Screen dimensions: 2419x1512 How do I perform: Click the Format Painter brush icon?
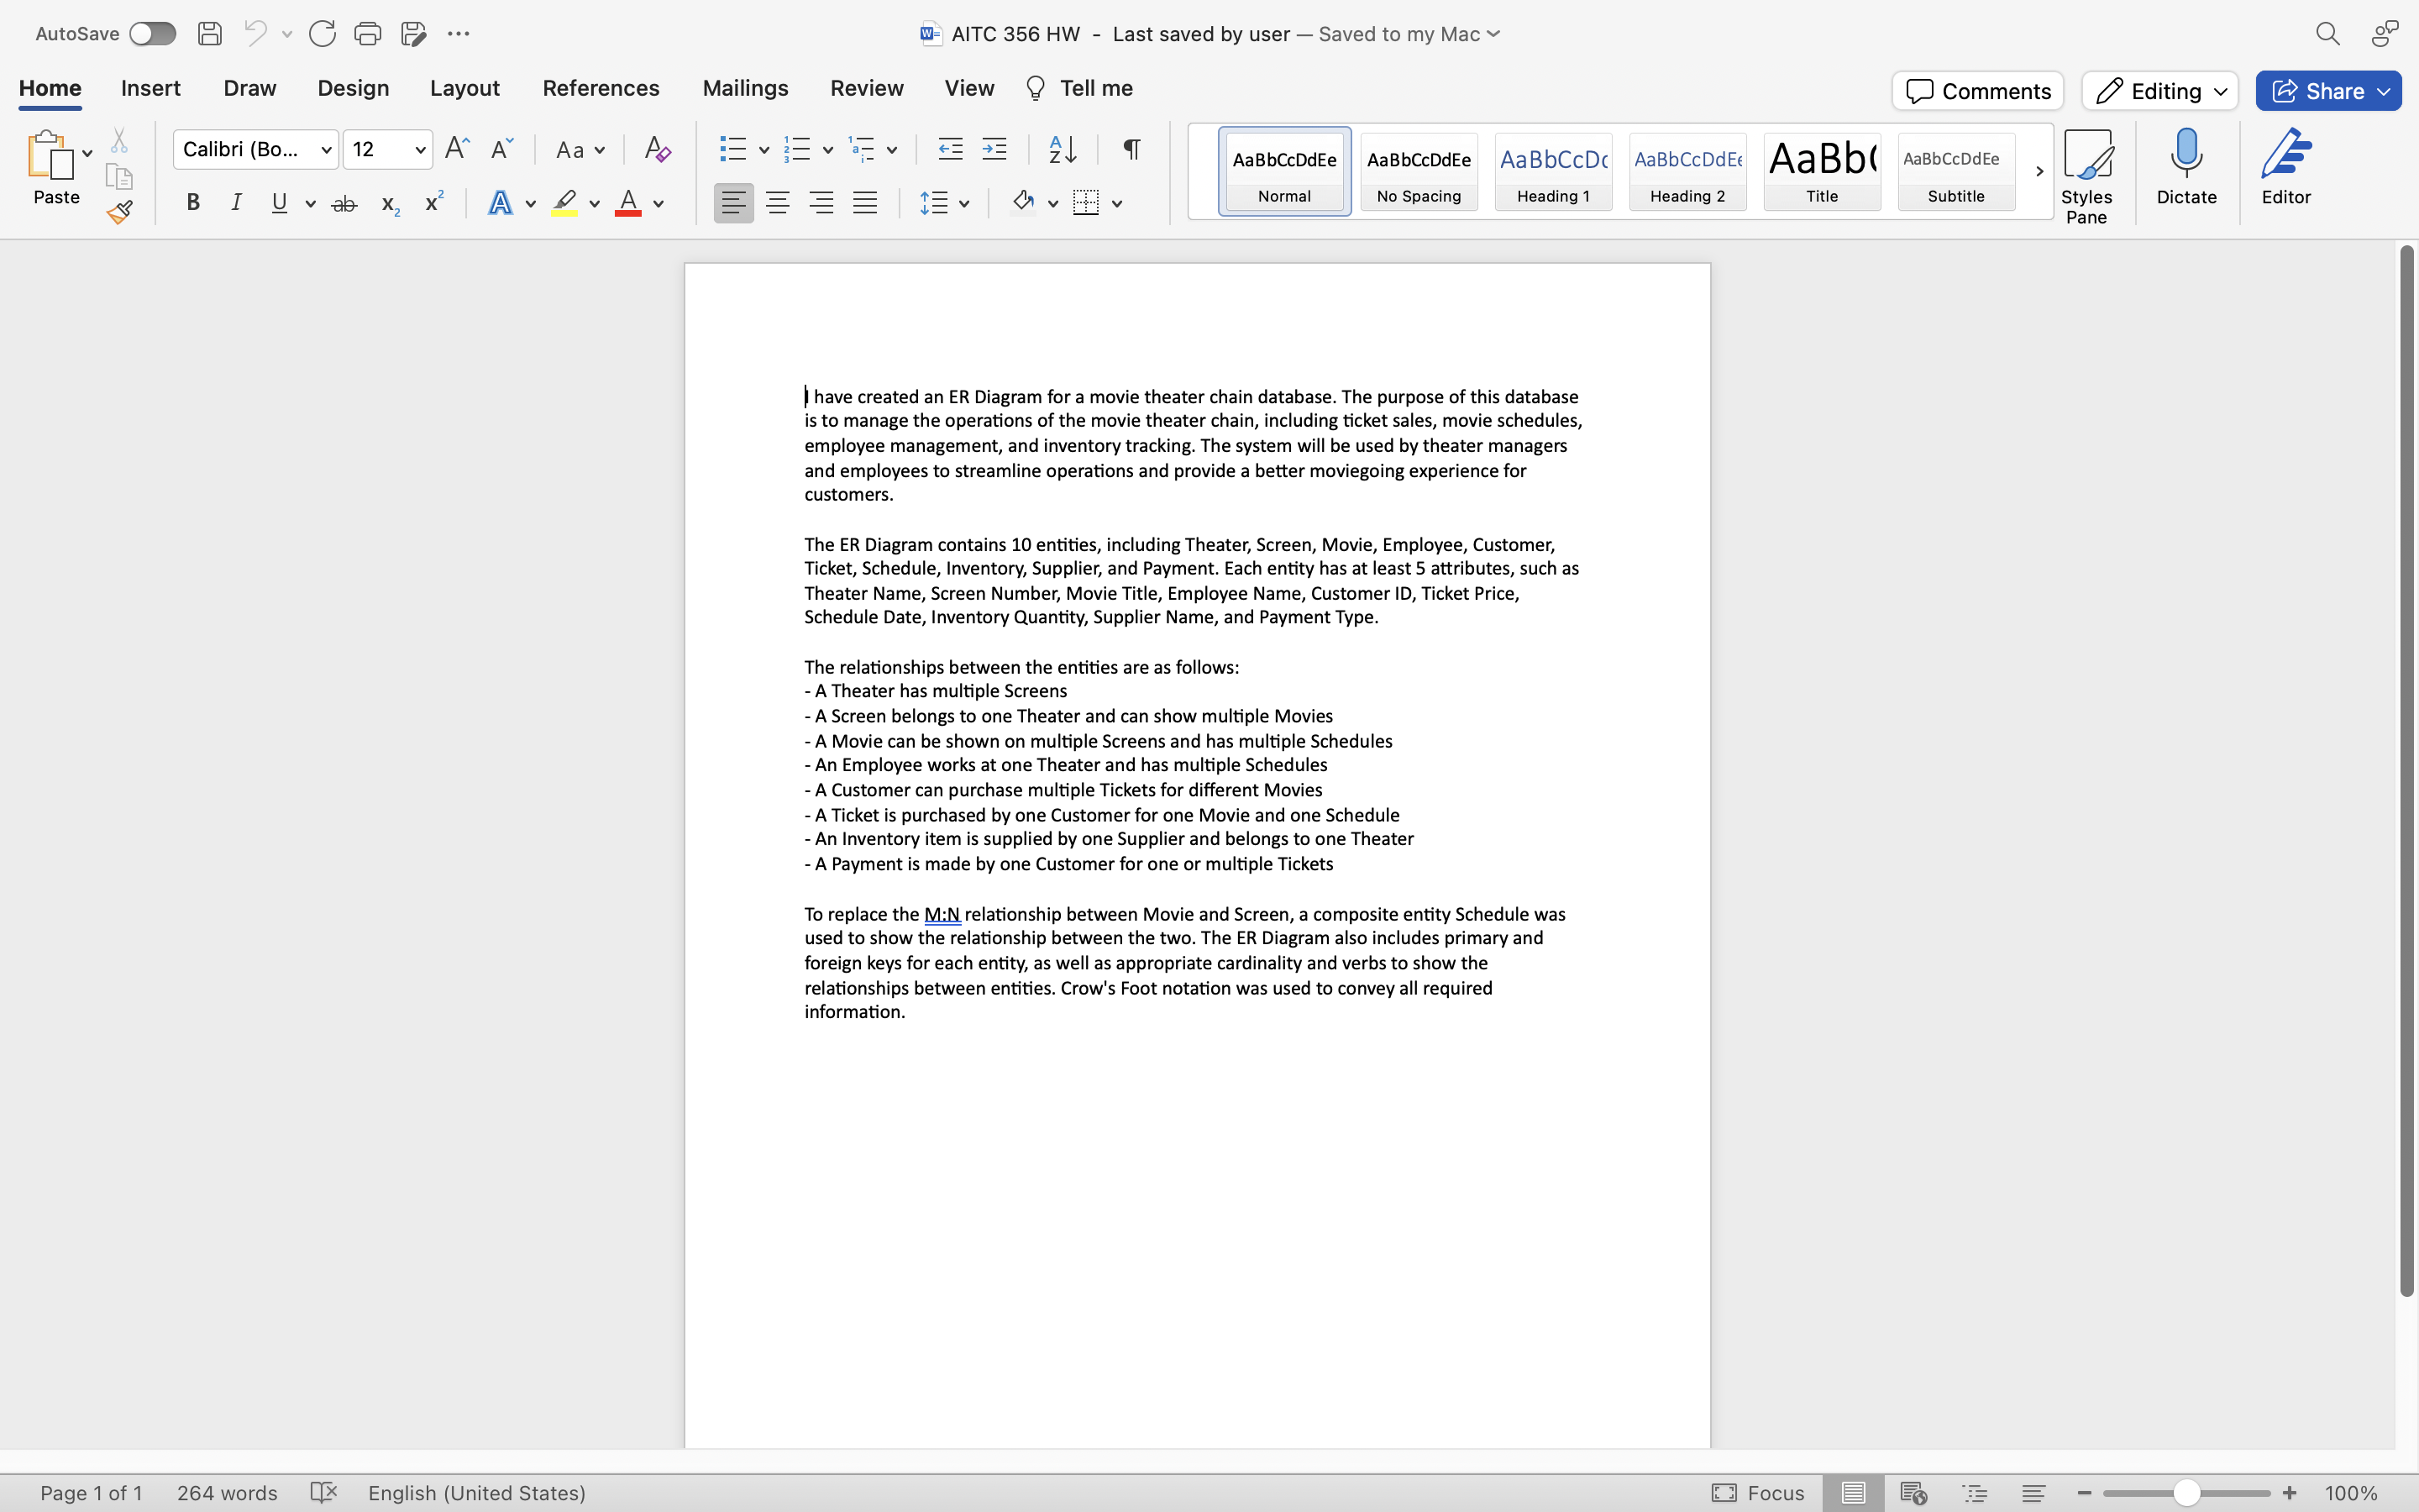tap(120, 212)
